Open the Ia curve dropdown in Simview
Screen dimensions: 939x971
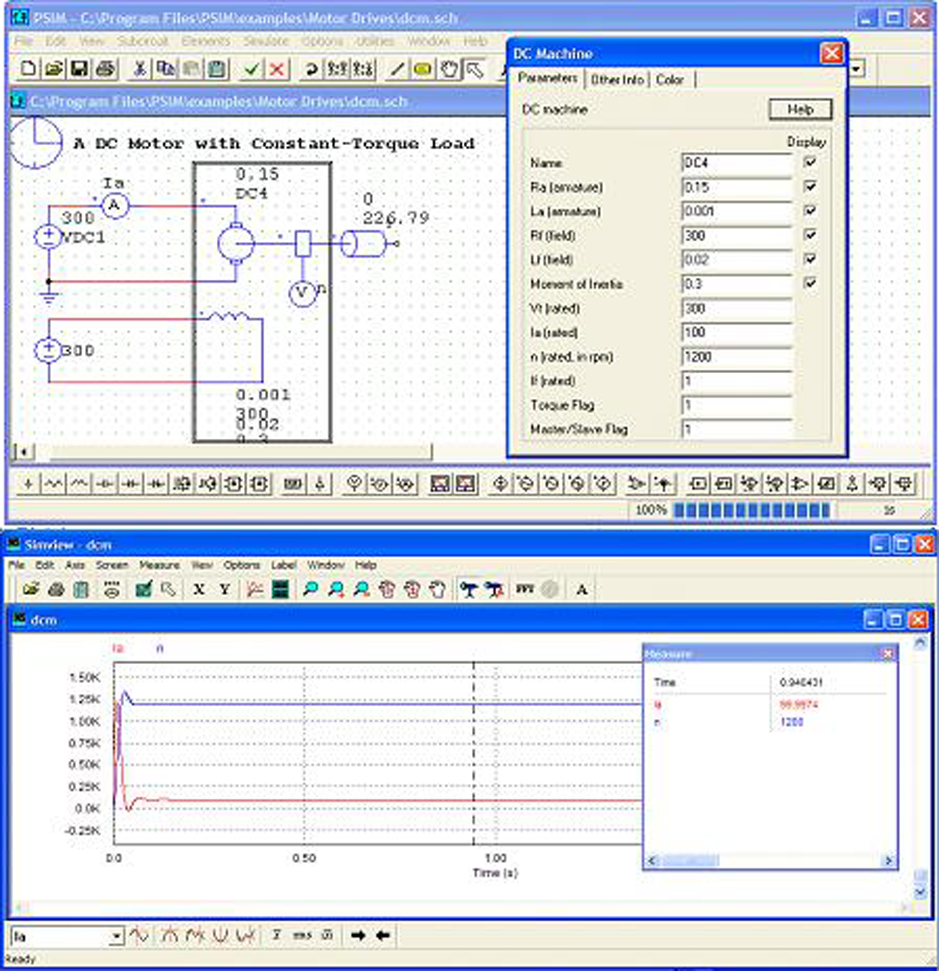(116, 936)
